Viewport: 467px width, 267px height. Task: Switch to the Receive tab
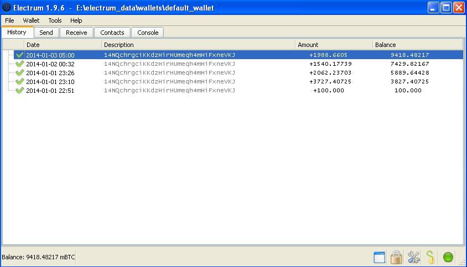[x=76, y=33]
